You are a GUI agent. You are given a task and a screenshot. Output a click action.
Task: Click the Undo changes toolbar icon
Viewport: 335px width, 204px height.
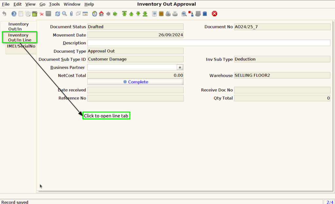point(4,14)
